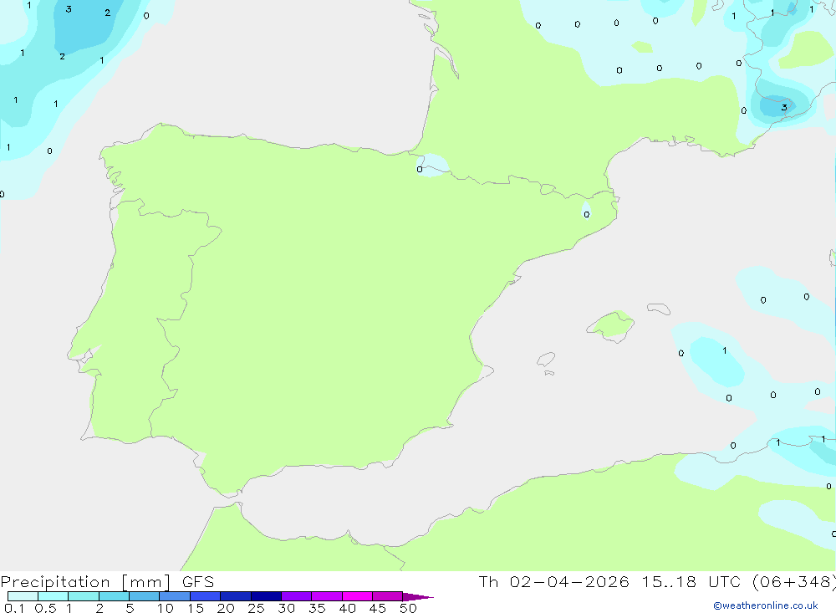Click the 'GFS' model label
The image size is (836, 613).
tap(198, 582)
